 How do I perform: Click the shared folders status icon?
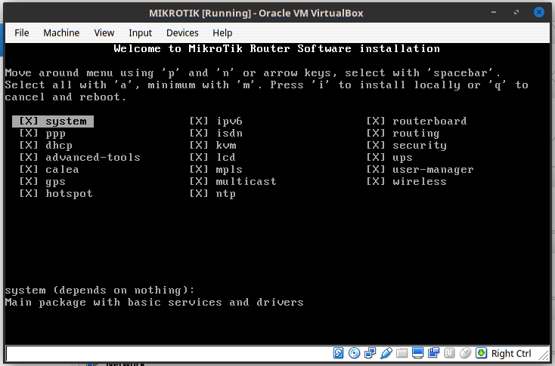(402, 353)
